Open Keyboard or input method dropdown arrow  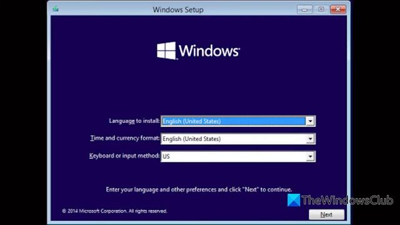(310, 156)
